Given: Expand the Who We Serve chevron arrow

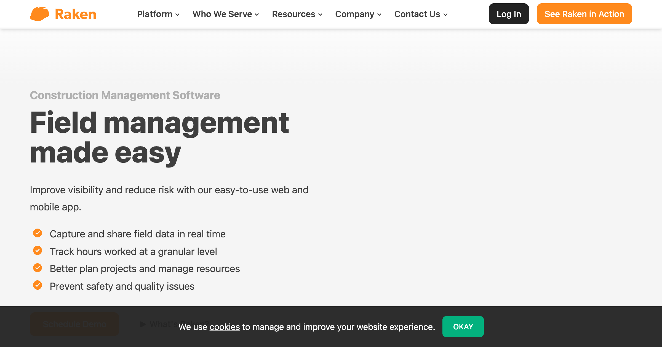Looking at the screenshot, I should click(x=257, y=15).
